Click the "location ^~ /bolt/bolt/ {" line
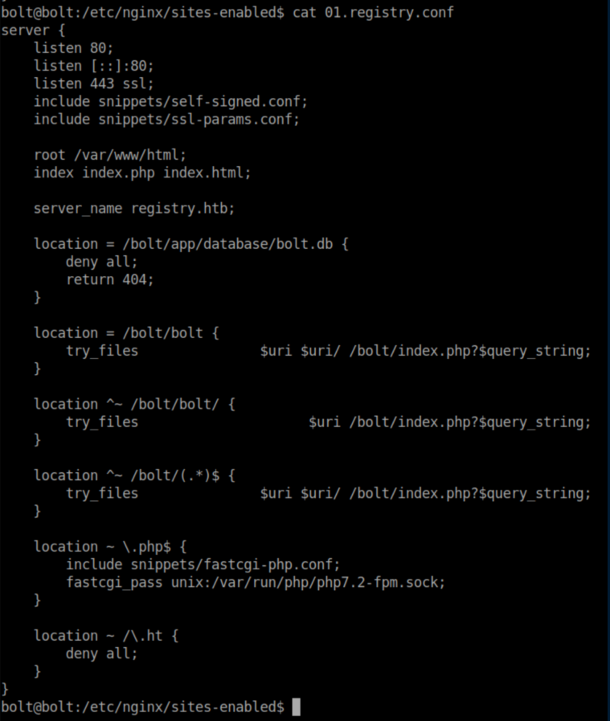The height and width of the screenshot is (721, 610). pyautogui.click(x=134, y=404)
